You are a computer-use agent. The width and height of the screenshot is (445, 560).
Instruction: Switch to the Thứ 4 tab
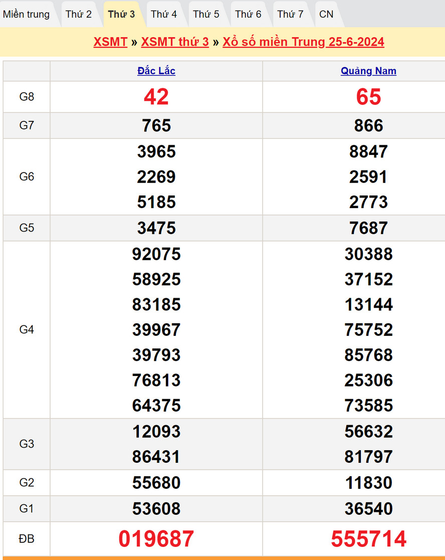click(164, 14)
